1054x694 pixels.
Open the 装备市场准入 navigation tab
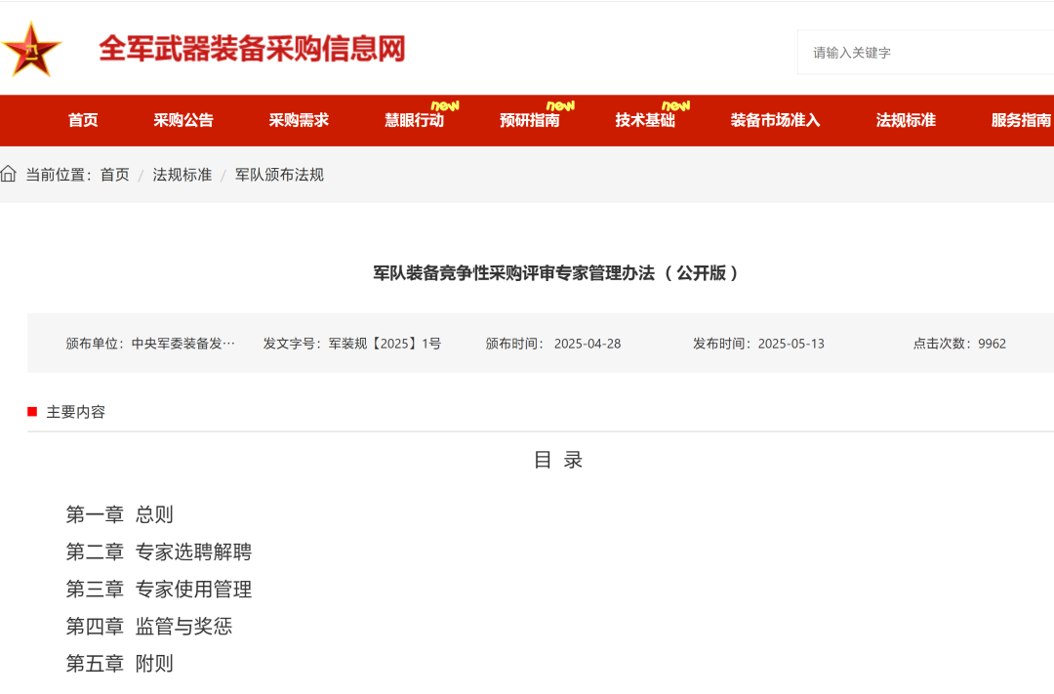pos(774,120)
